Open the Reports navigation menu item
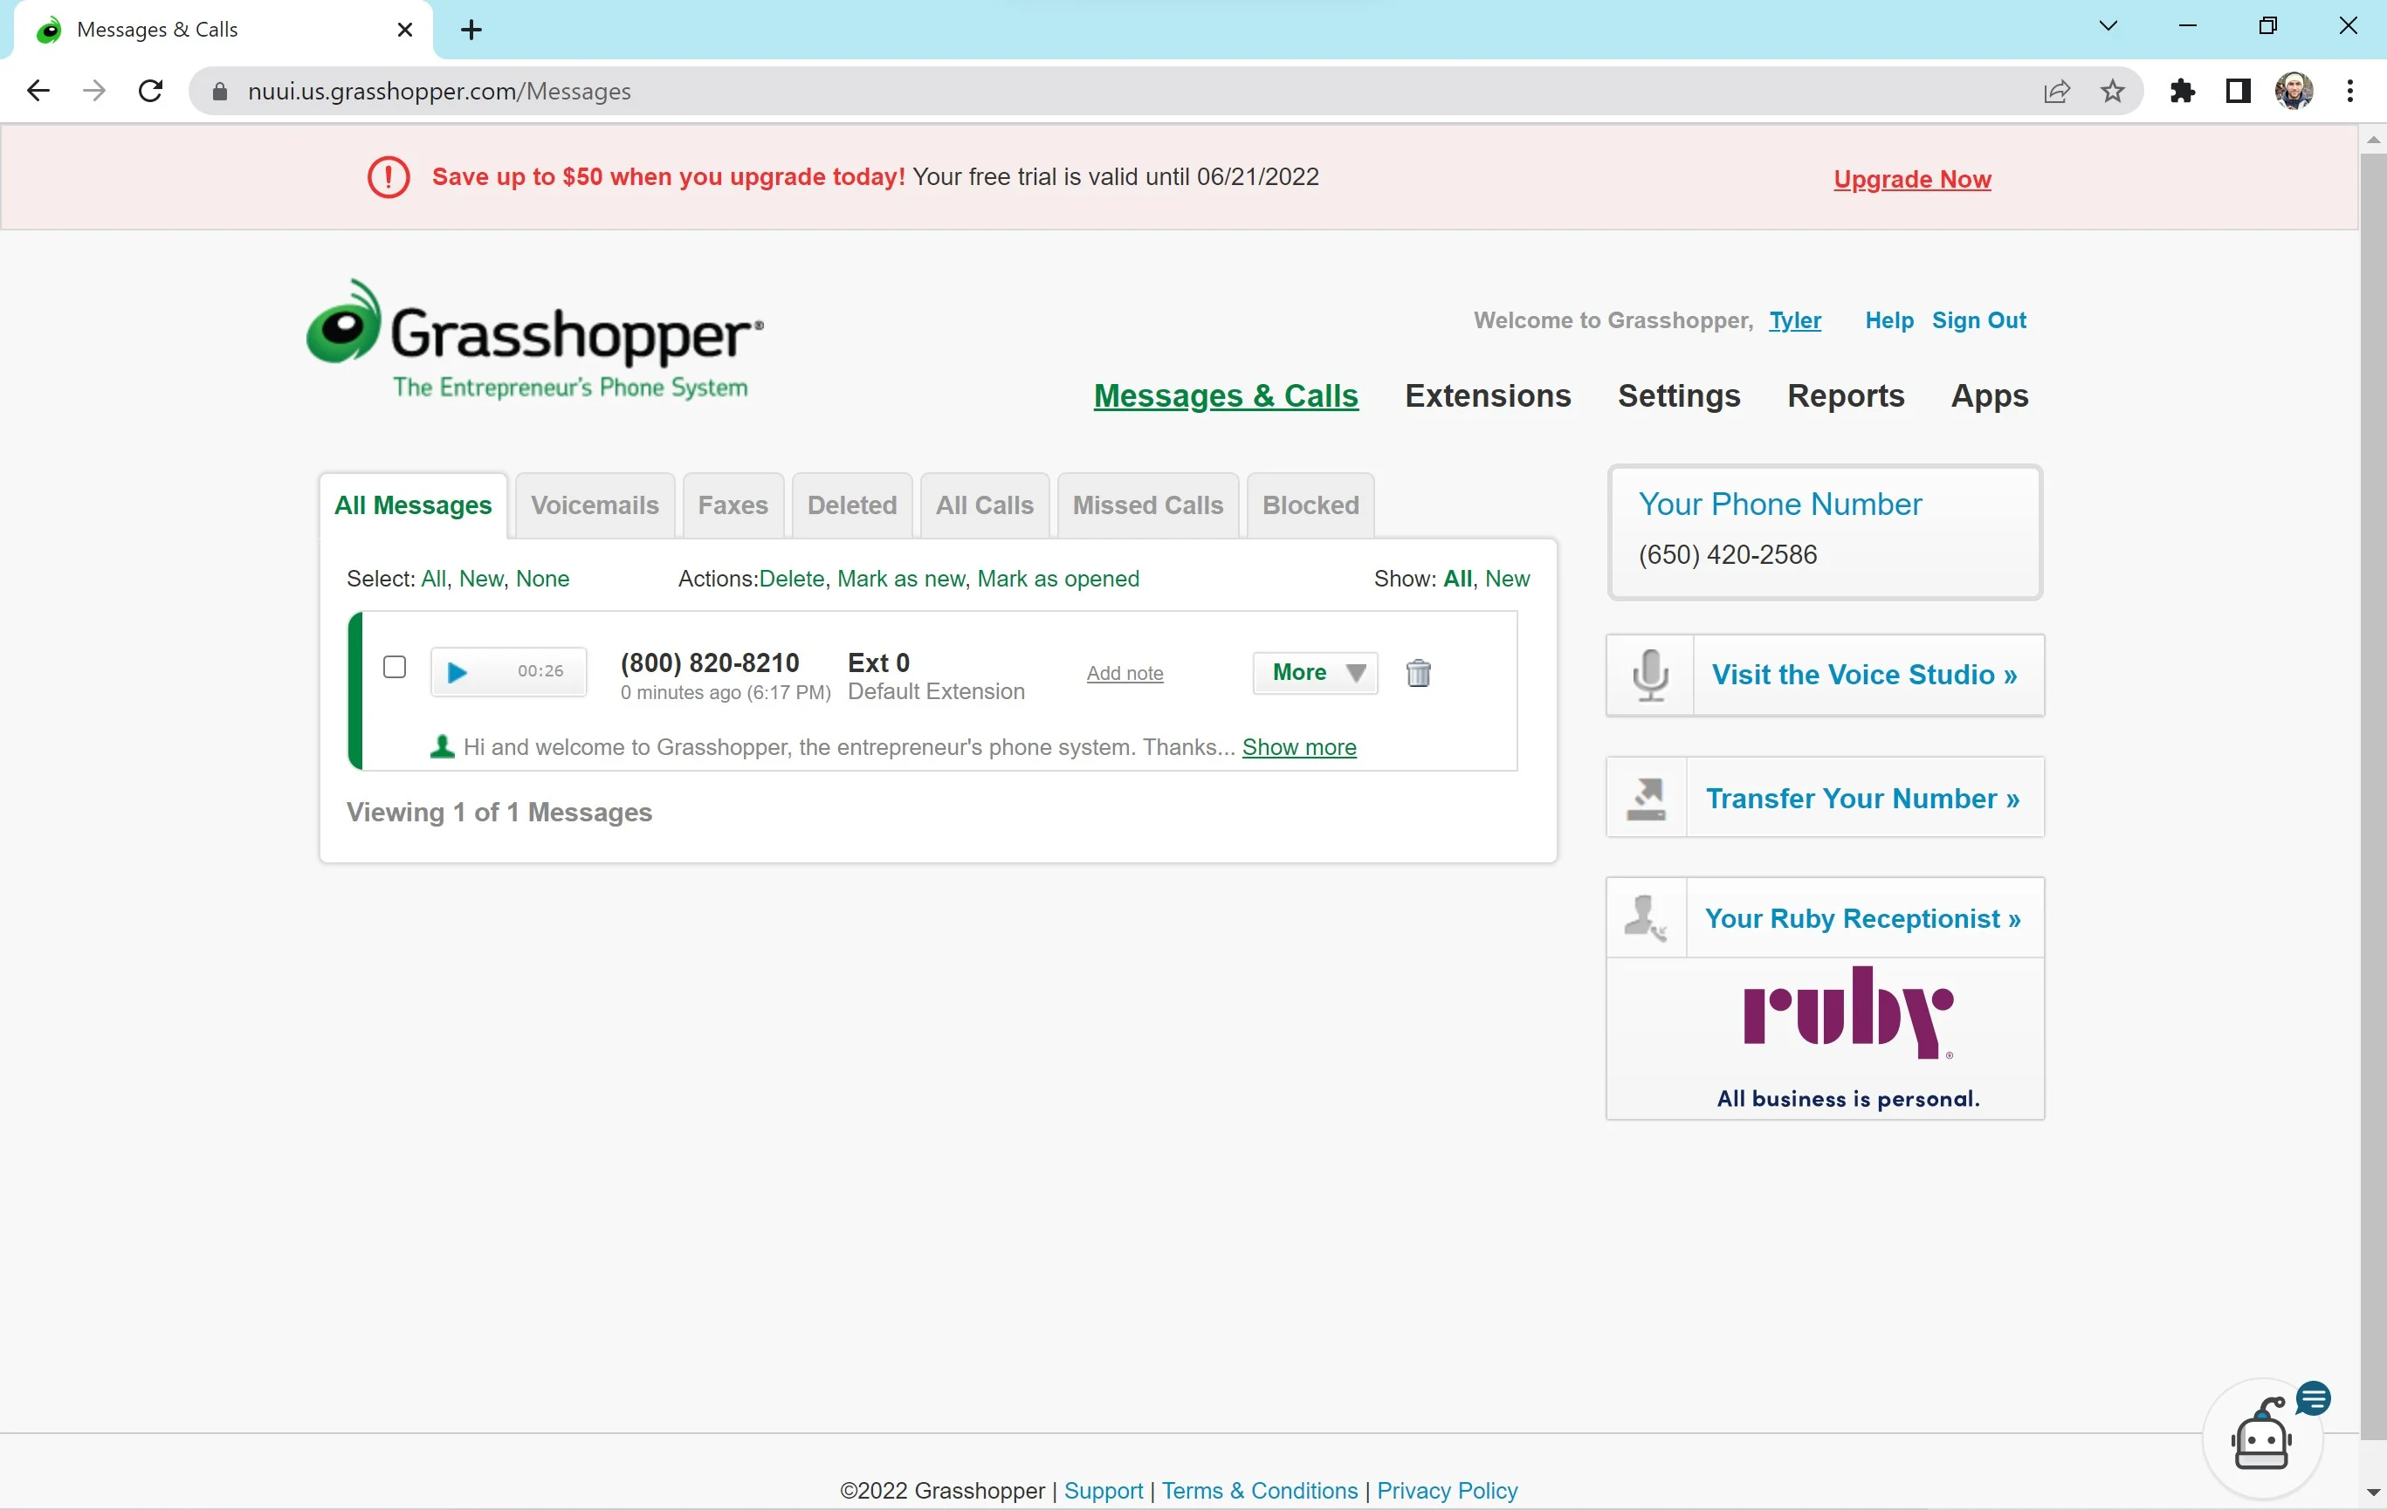The image size is (2387, 1510). click(x=1846, y=395)
